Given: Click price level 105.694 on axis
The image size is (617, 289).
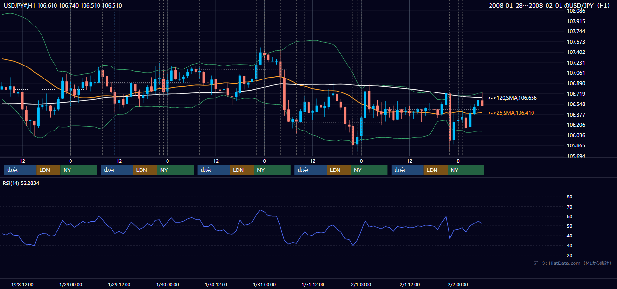Looking at the screenshot, I should point(576,156).
